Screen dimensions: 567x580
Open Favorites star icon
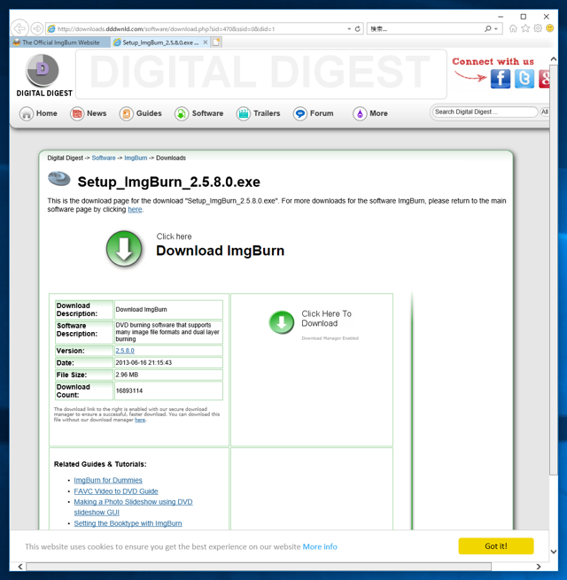tap(525, 28)
